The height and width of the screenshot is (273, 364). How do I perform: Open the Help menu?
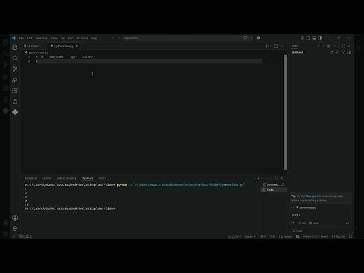pyautogui.click(x=94, y=38)
